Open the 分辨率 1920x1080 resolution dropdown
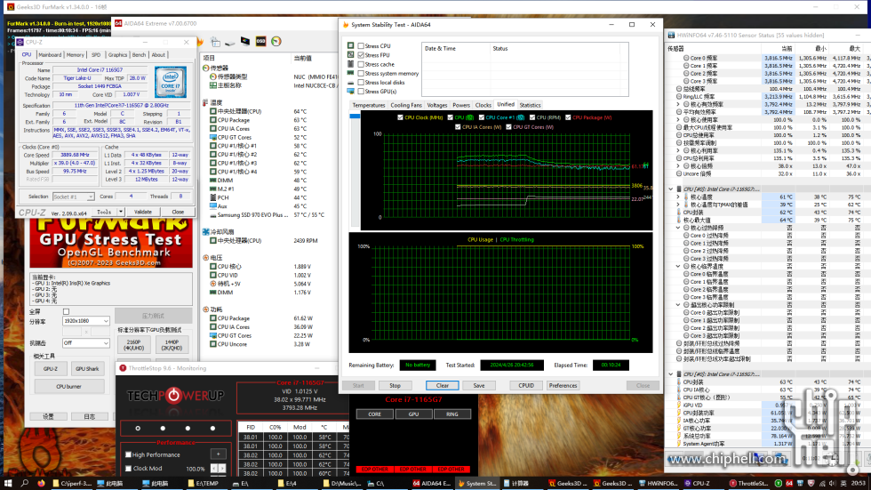Viewport: 871px width, 490px height. pos(85,321)
